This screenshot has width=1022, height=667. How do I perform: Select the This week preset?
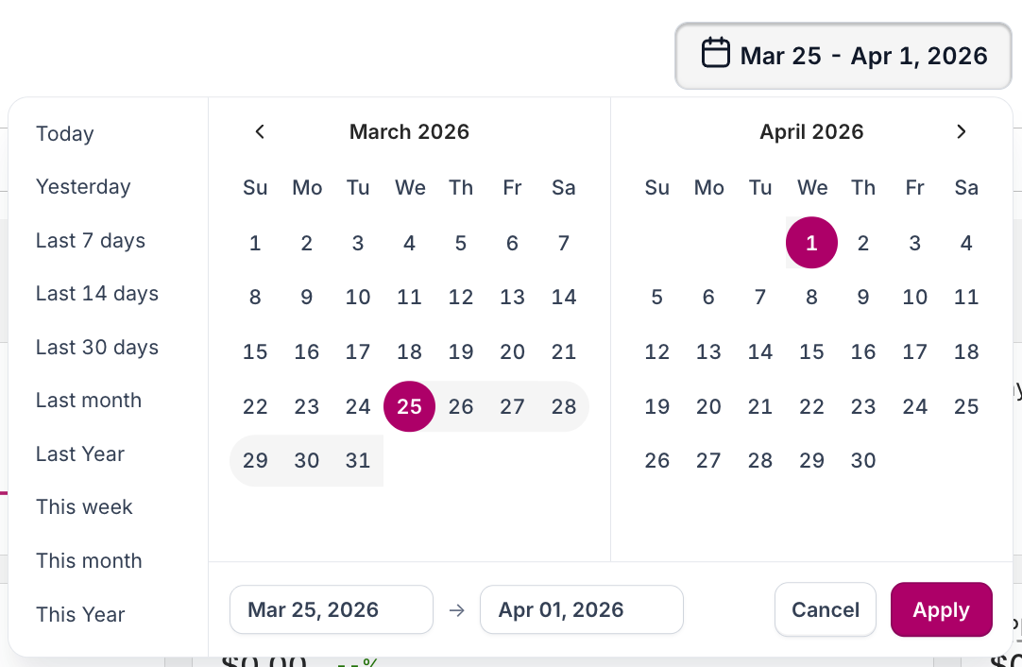[84, 506]
